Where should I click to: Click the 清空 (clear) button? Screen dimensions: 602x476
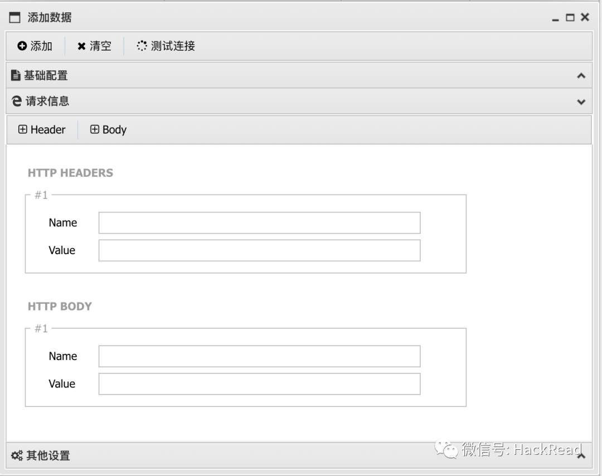[94, 46]
